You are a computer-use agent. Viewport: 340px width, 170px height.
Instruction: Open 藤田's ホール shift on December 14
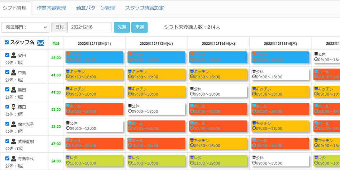[218, 109]
